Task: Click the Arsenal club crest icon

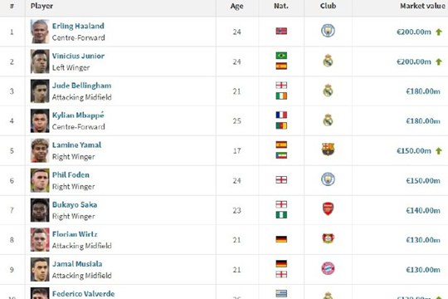Action: point(328,208)
